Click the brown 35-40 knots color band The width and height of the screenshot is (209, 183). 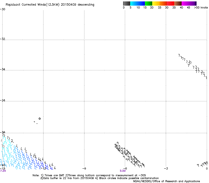(x=178, y=3)
